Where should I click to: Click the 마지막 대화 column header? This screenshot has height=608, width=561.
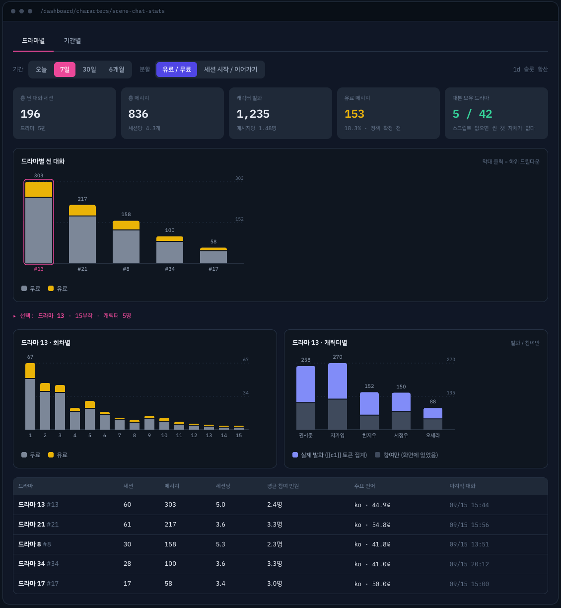[x=462, y=486]
